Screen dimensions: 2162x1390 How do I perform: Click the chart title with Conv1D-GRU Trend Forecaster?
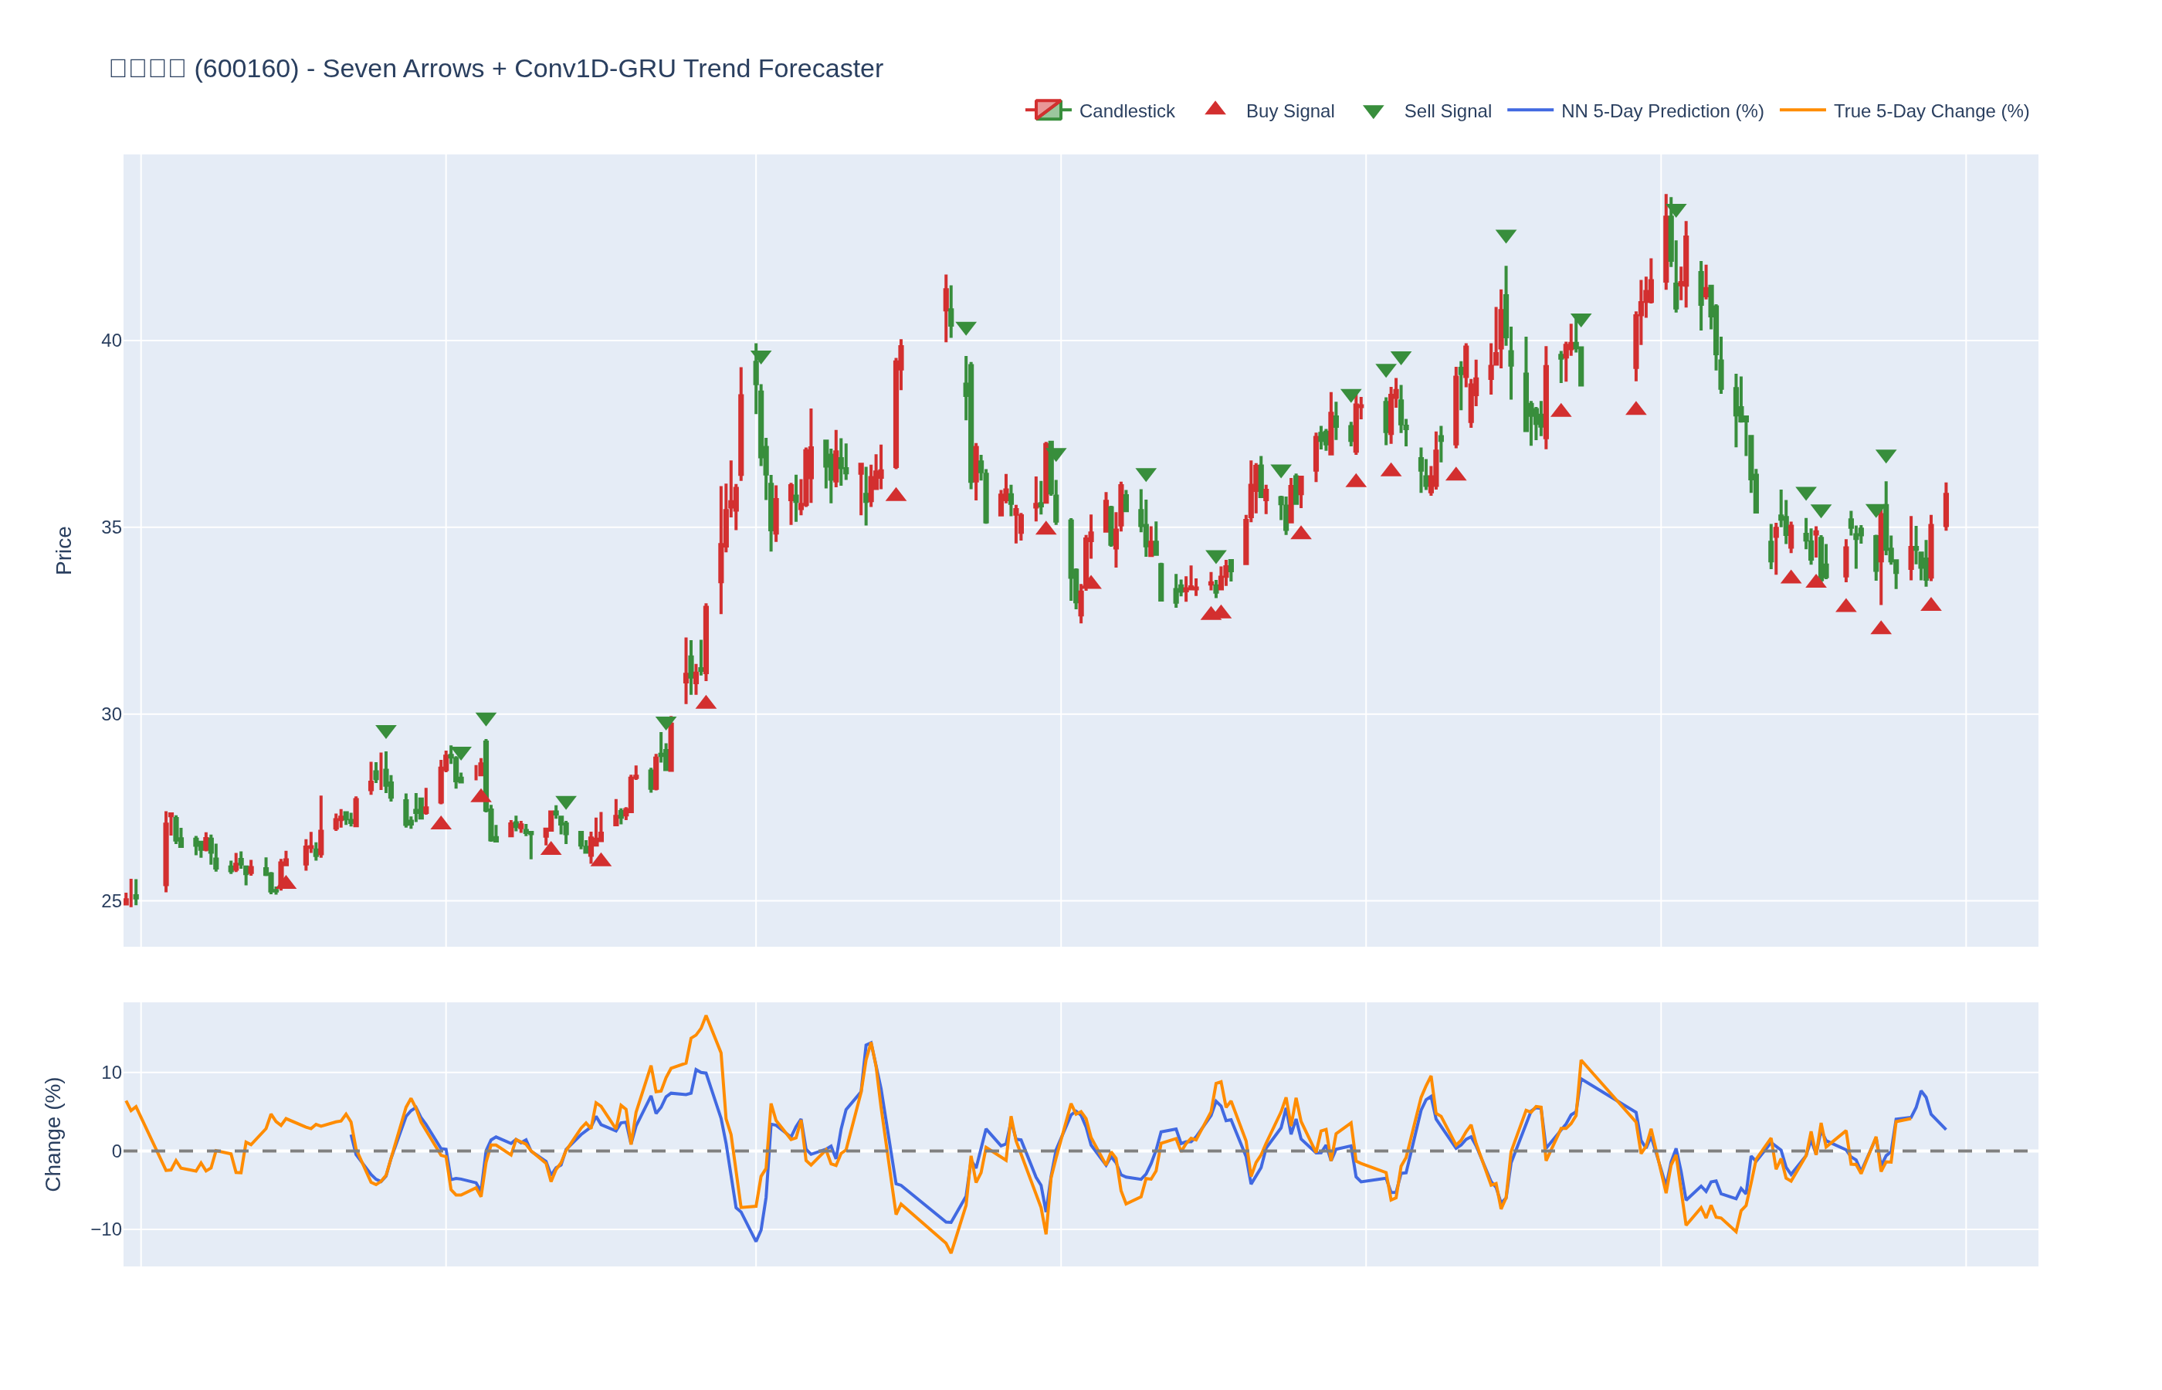point(496,69)
